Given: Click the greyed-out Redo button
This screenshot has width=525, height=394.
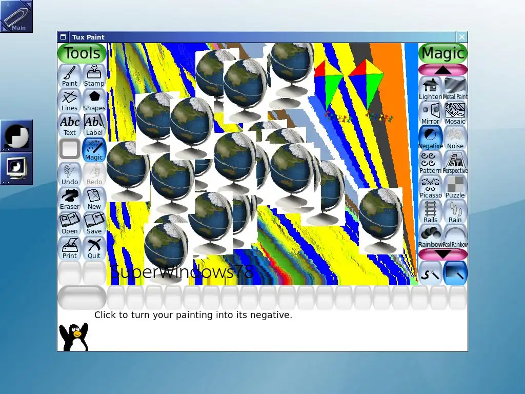Looking at the screenshot, I should coord(94,174).
